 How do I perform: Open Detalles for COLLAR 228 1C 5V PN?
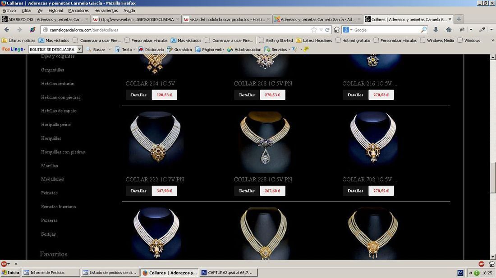point(247,191)
